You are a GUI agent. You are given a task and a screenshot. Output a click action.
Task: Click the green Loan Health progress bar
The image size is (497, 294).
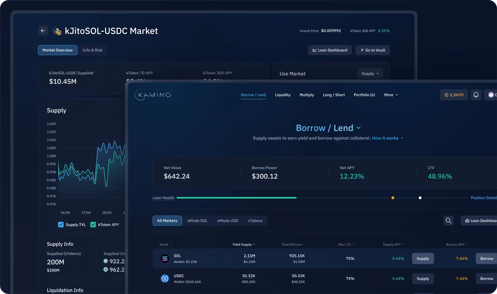point(236,198)
